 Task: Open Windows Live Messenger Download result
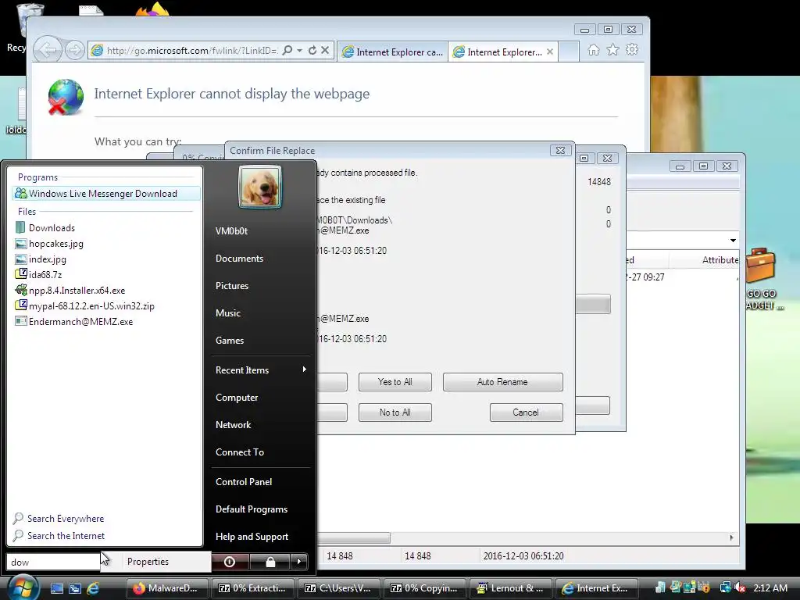[x=105, y=194]
